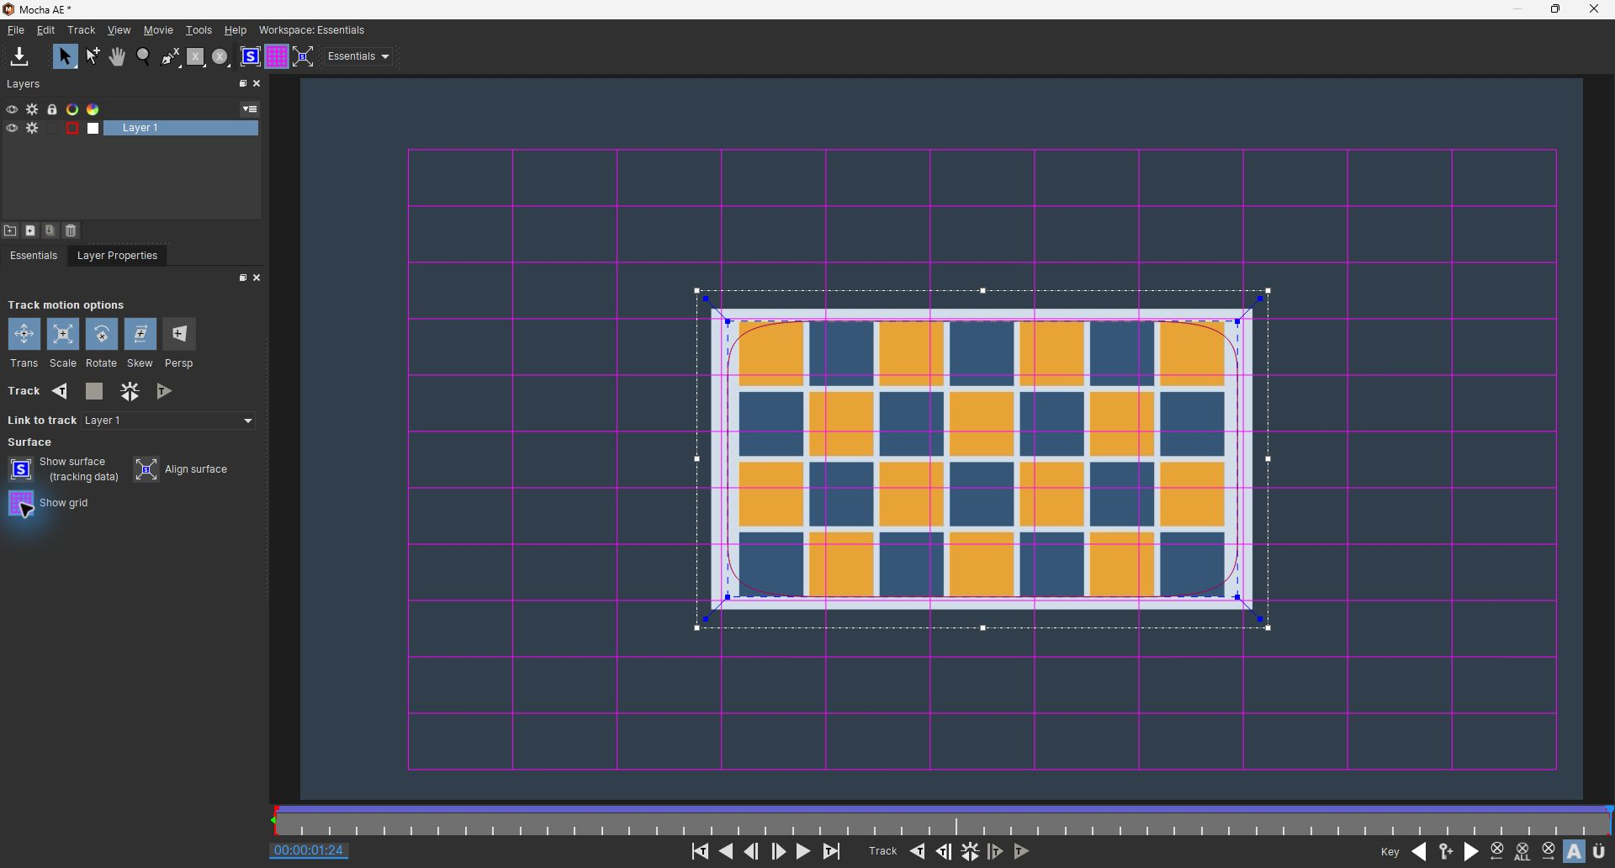Click Show surface (tracking data) button
1615x868 pixels.
(21, 469)
